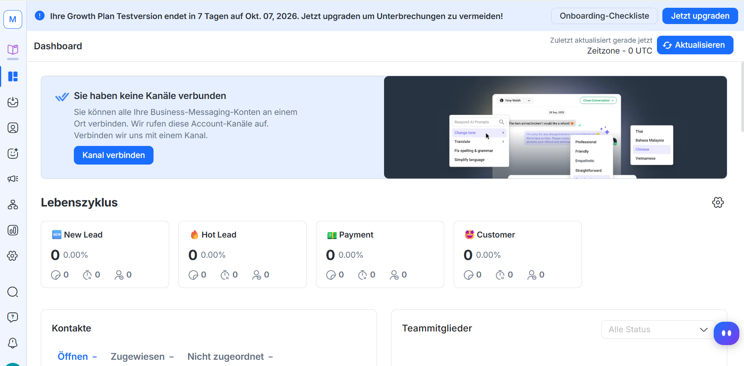Open the chat assistant bubble

coord(726,333)
